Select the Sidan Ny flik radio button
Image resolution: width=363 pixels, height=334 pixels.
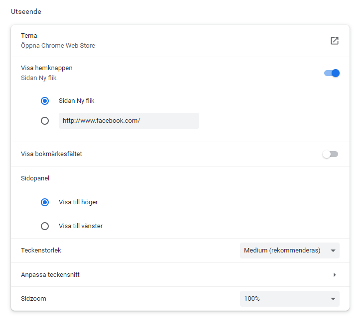[x=45, y=101]
